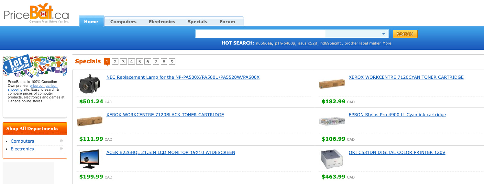Click the $463.99 price
This screenshot has width=484, height=184.
pyautogui.click(x=334, y=177)
